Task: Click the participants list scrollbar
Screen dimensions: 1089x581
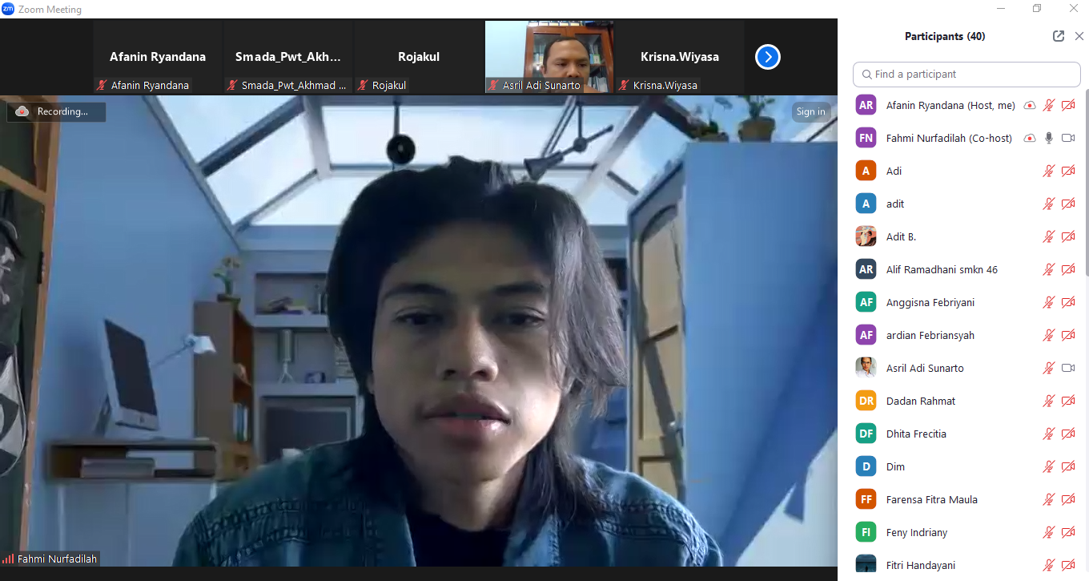Action: 1087,184
